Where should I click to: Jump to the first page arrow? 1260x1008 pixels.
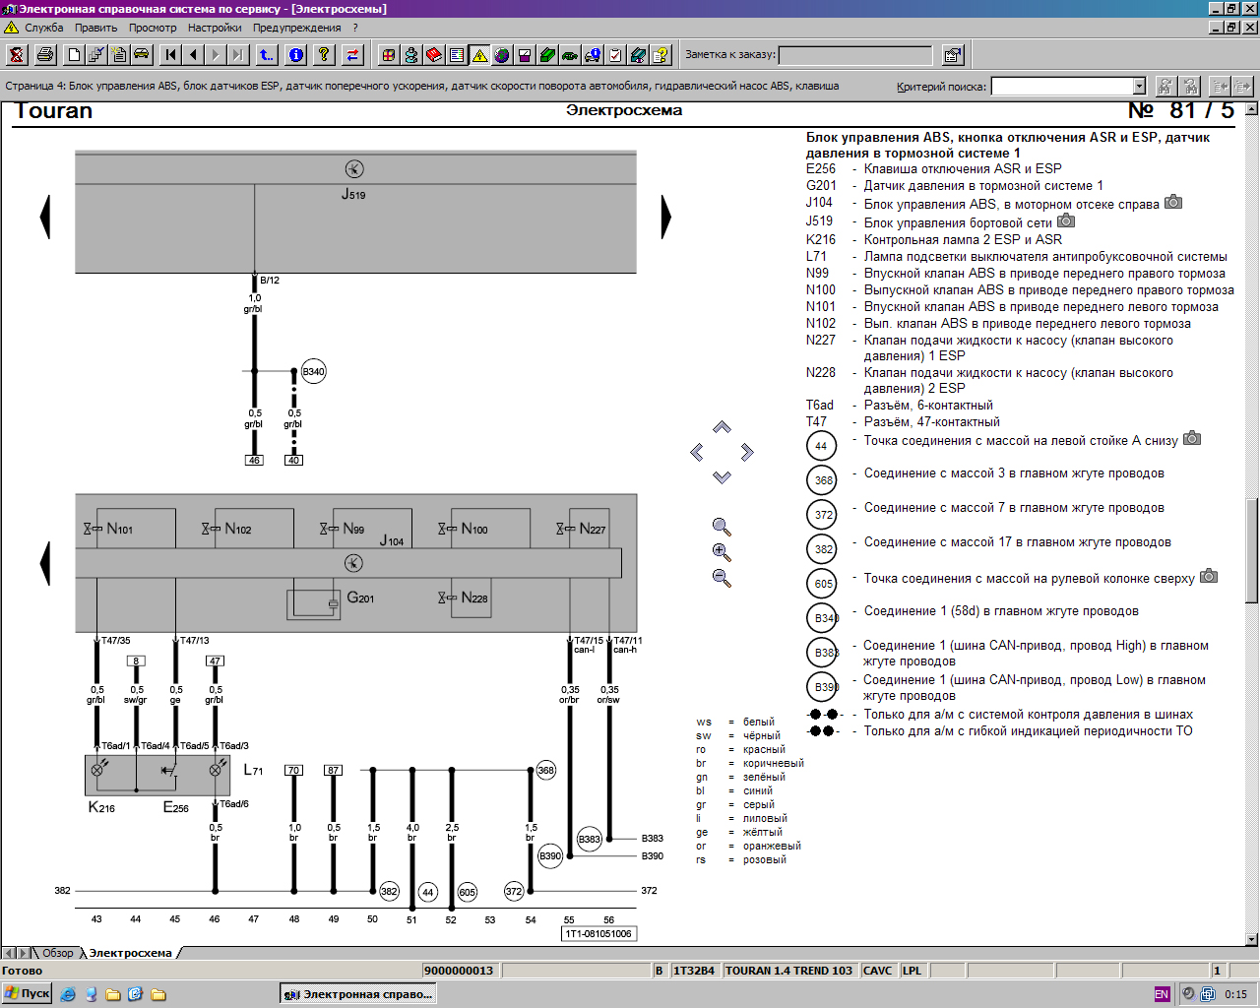coord(171,55)
